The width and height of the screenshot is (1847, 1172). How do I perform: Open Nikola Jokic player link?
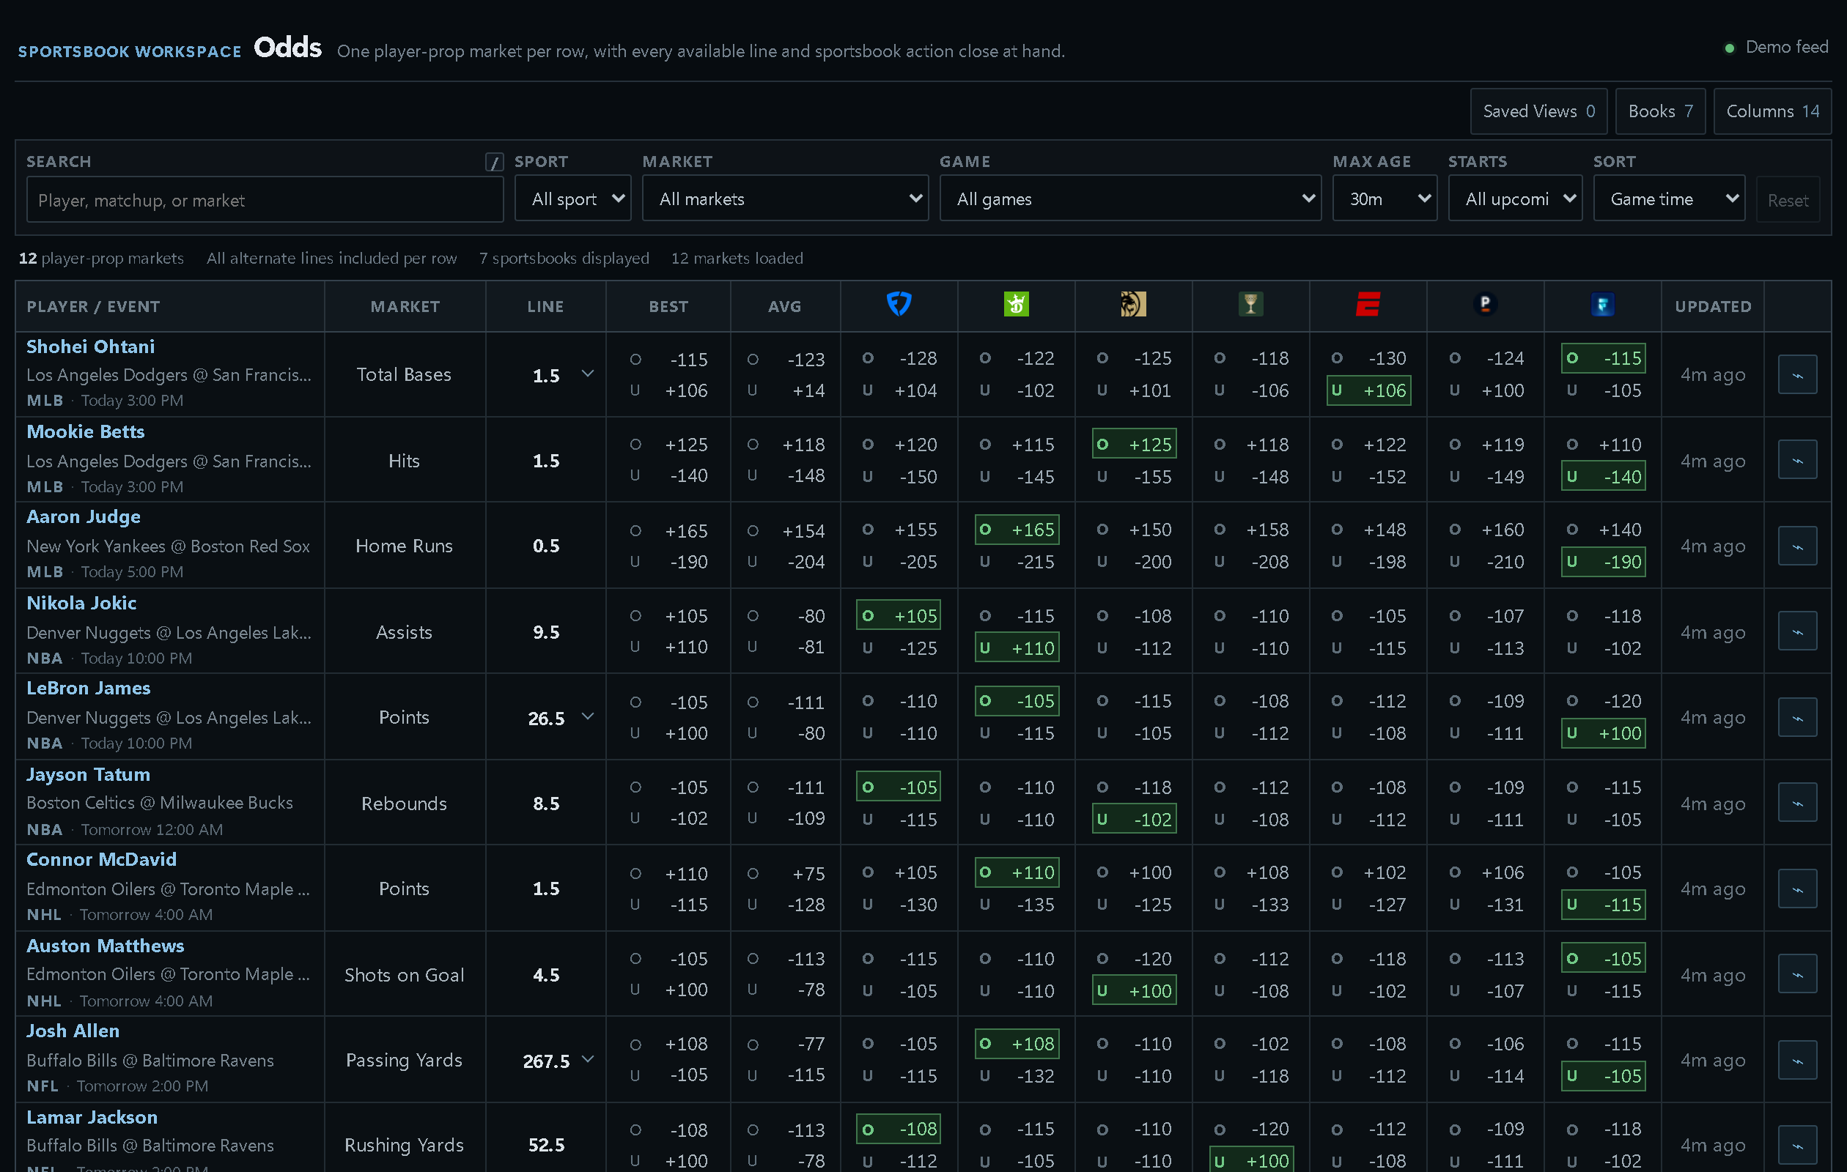pyautogui.click(x=81, y=604)
